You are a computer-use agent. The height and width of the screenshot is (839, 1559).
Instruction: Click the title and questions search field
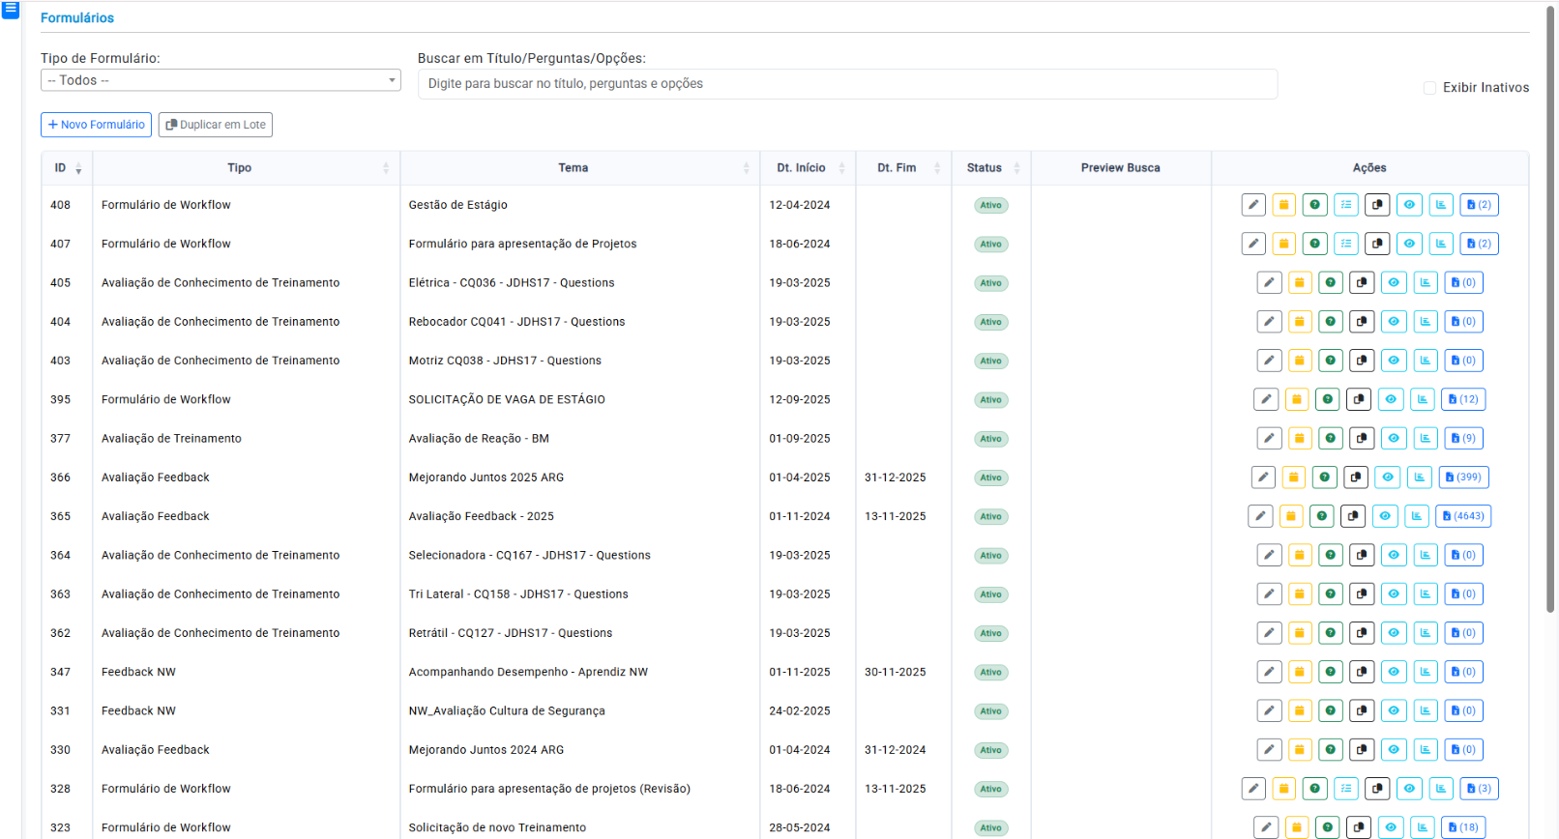(847, 84)
